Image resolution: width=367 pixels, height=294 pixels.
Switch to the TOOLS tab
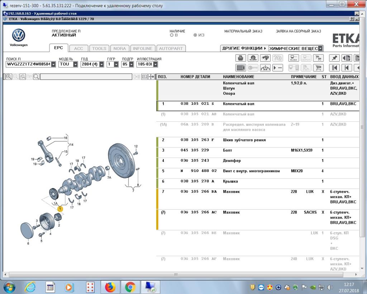tap(99, 48)
